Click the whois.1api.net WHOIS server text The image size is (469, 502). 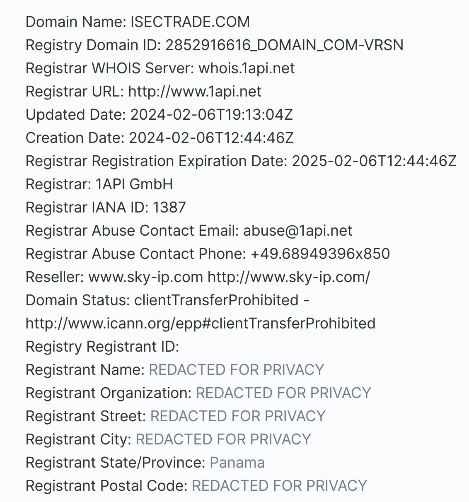[247, 68]
